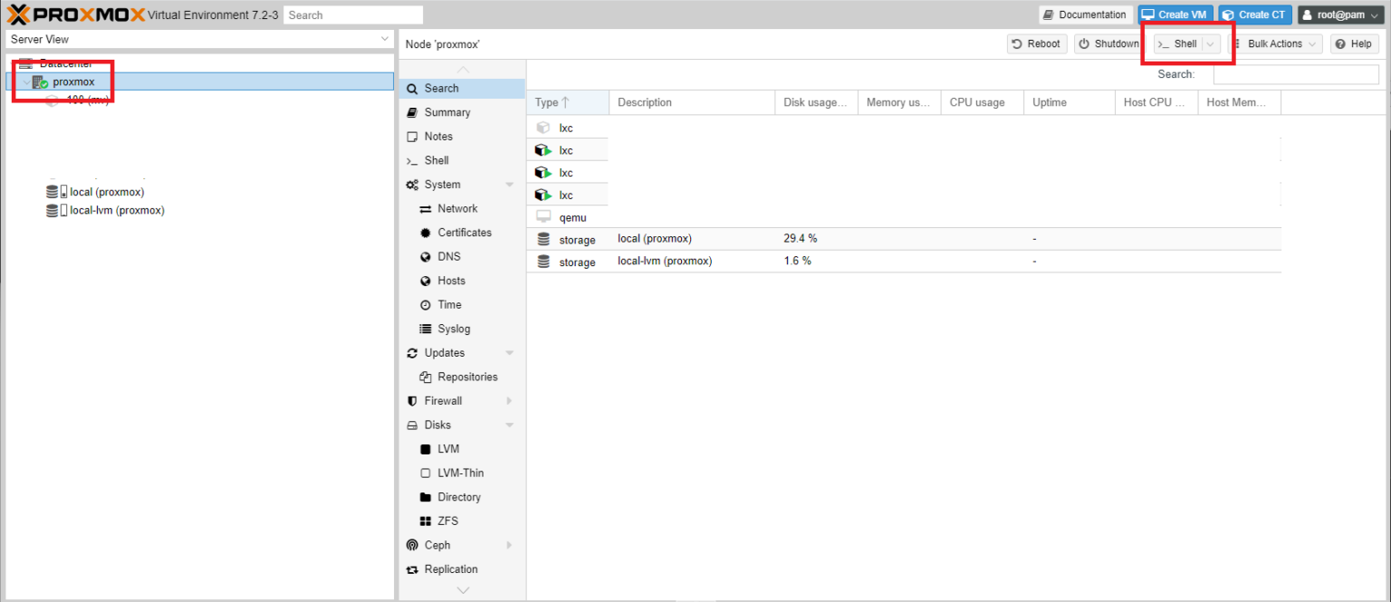Open the Firewall shield menu entry
The height and width of the screenshot is (602, 1391).
point(443,401)
